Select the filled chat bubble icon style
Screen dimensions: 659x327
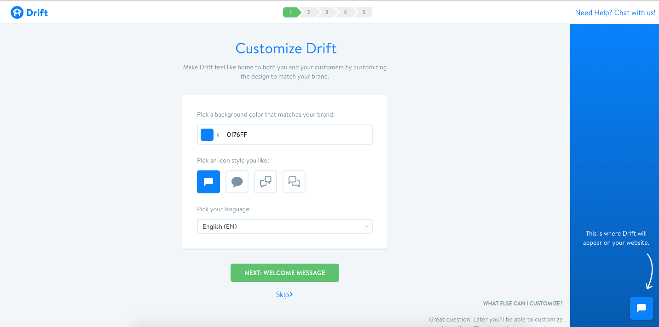(208, 182)
